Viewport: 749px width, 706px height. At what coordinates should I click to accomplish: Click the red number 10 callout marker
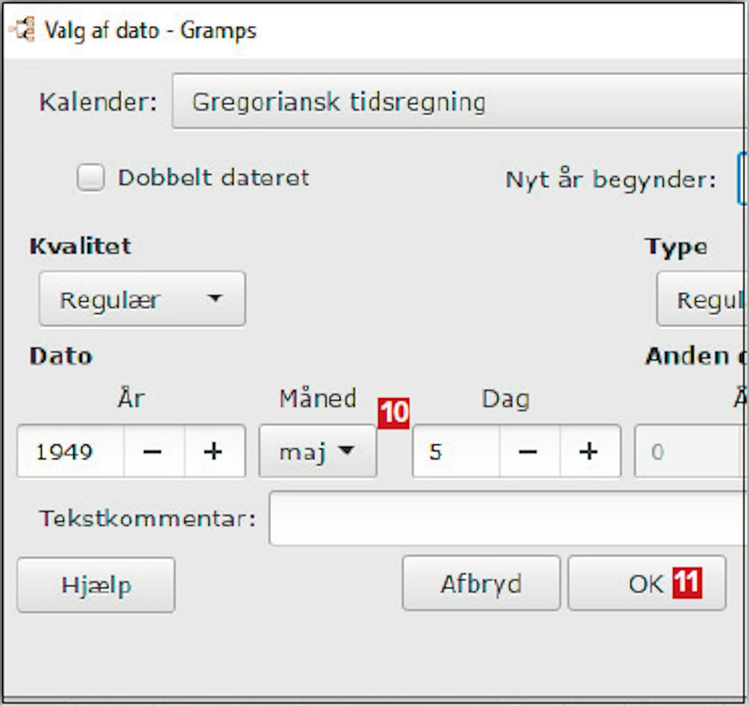pos(393,413)
